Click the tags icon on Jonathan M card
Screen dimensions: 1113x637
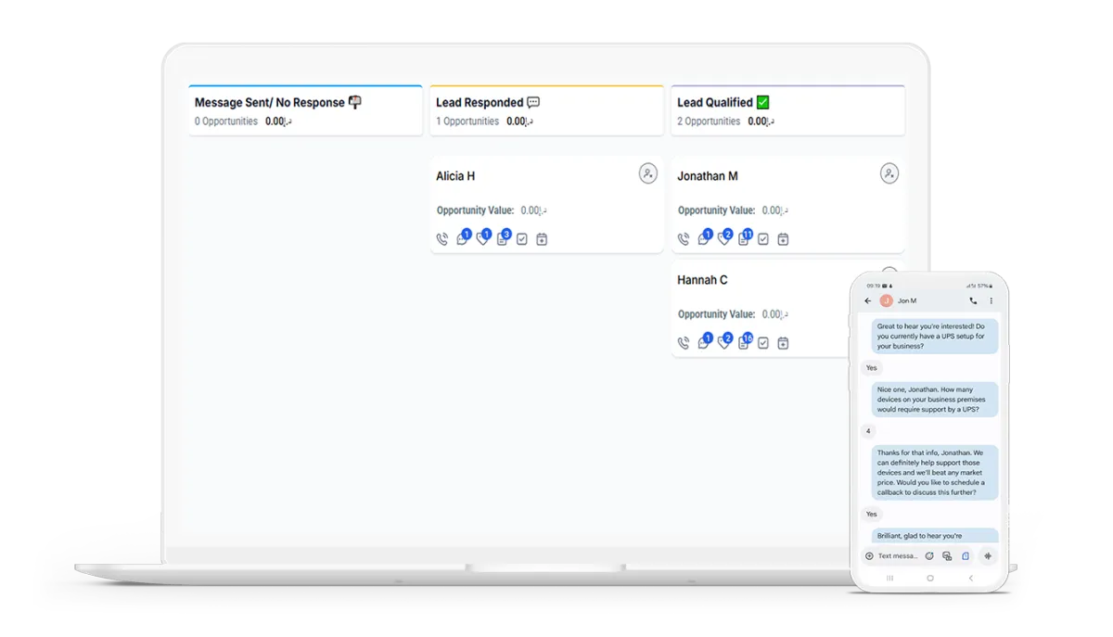[724, 237]
